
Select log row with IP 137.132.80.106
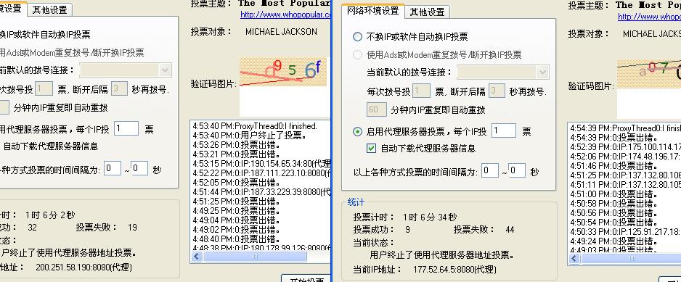pos(625,175)
